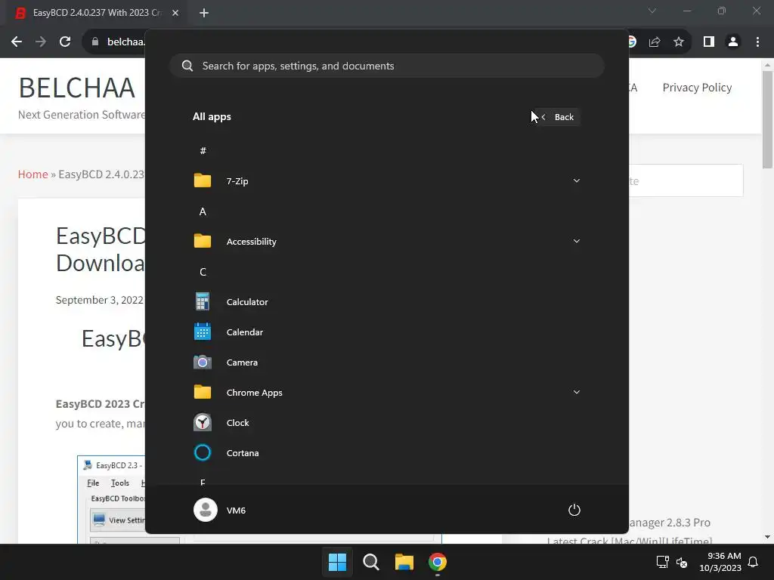774x580 pixels.
Task: Open taskbar Search magnifier icon
Action: 371,562
